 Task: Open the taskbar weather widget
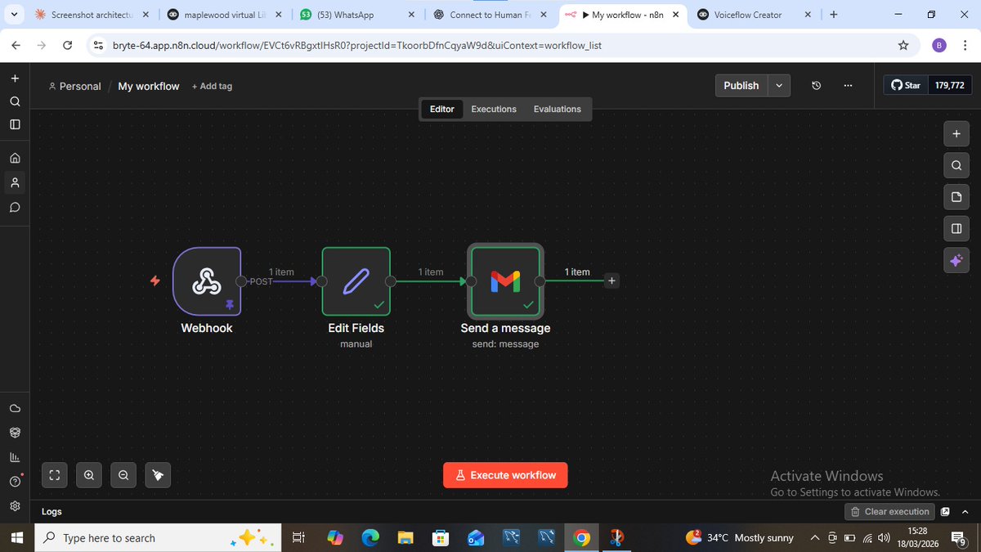coord(739,538)
